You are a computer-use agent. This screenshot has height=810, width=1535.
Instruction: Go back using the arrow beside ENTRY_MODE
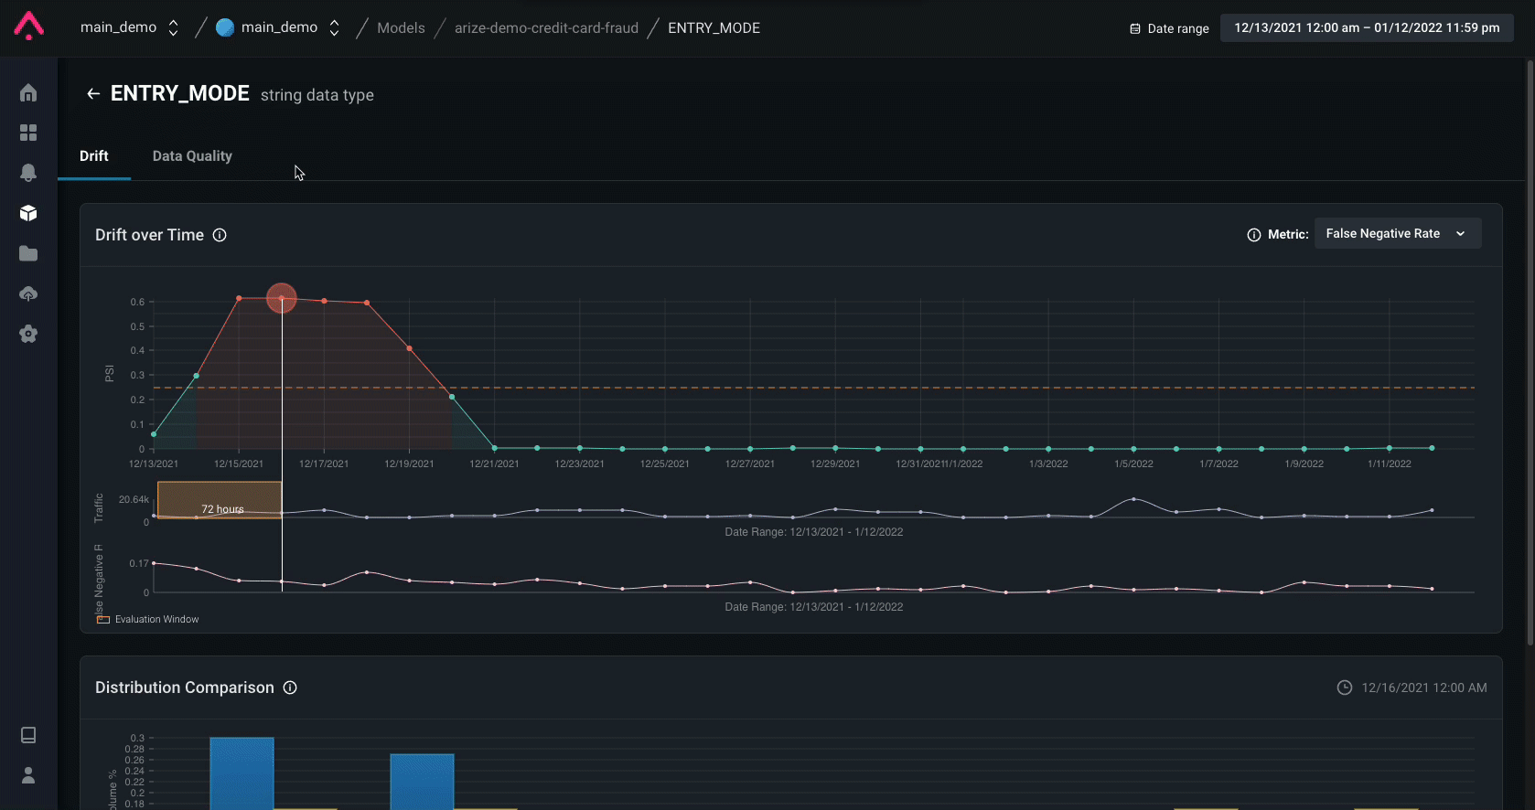[x=93, y=93]
